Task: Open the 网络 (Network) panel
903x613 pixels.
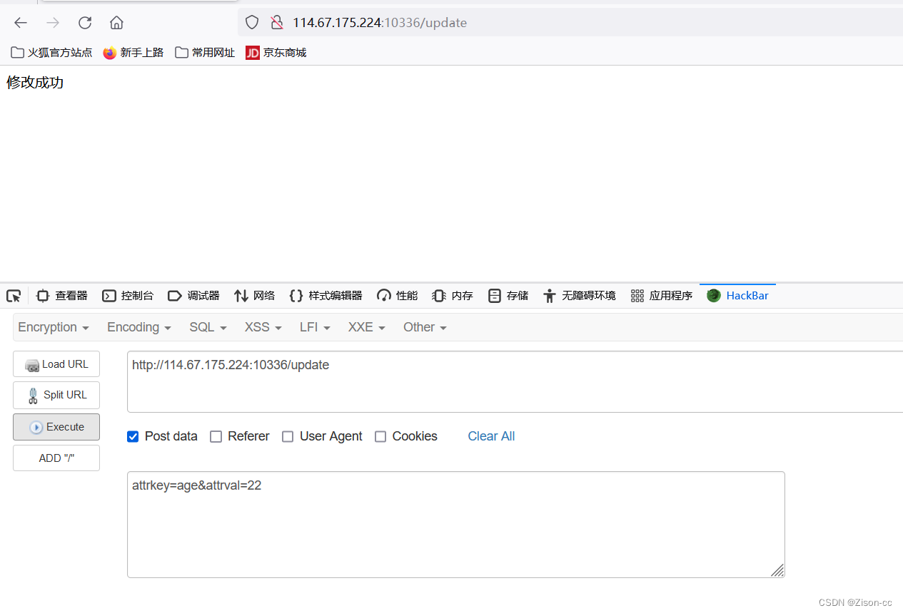Action: [254, 295]
